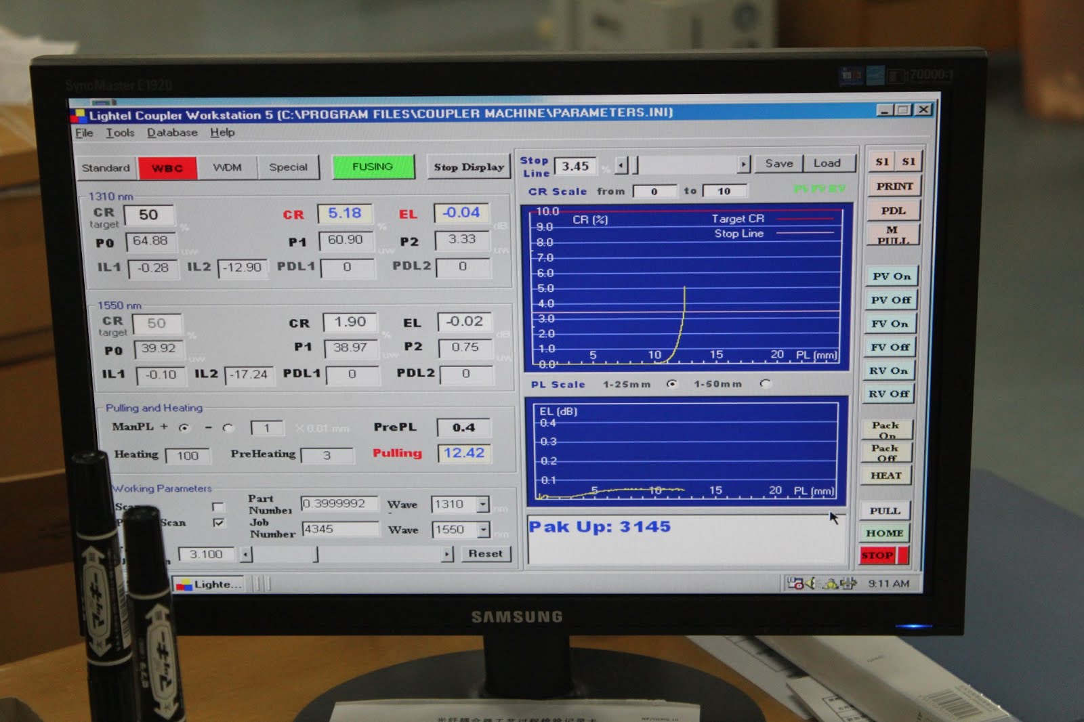Turn PV On
The image size is (1084, 722).
click(x=892, y=276)
